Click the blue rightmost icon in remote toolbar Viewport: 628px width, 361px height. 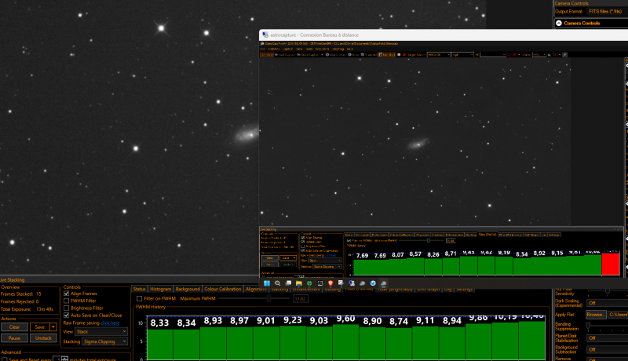pos(564,54)
